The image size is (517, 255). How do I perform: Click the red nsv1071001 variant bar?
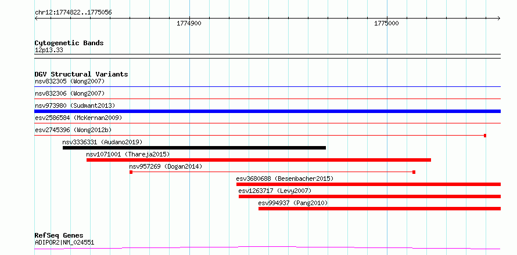pos(259,160)
